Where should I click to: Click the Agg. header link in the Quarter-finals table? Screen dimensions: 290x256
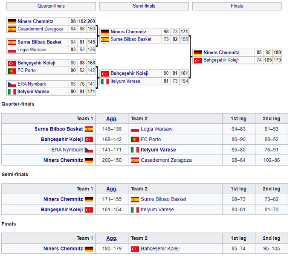coord(111,119)
